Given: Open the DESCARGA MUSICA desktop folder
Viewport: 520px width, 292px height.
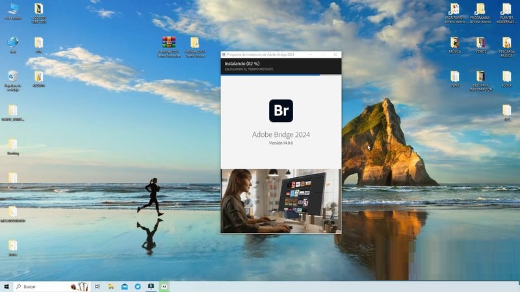Looking at the screenshot, I should coord(506,47).
